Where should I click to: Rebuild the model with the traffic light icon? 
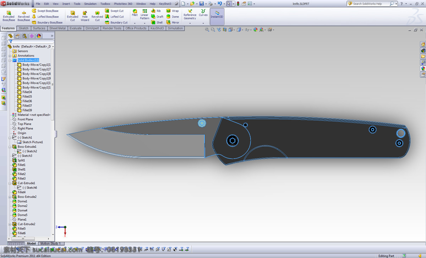click(x=238, y=4)
